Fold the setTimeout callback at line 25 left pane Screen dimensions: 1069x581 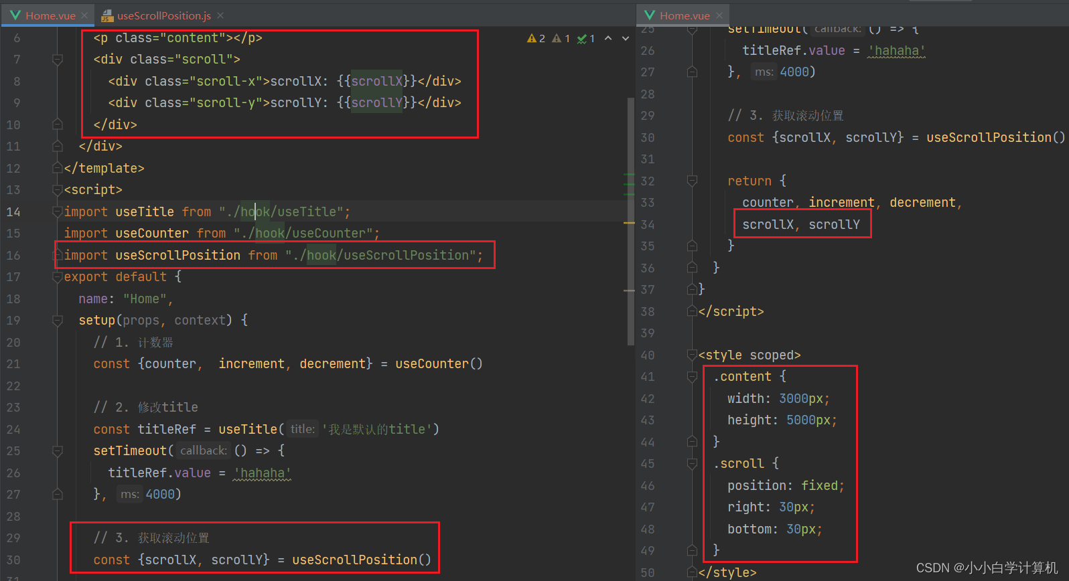point(58,451)
